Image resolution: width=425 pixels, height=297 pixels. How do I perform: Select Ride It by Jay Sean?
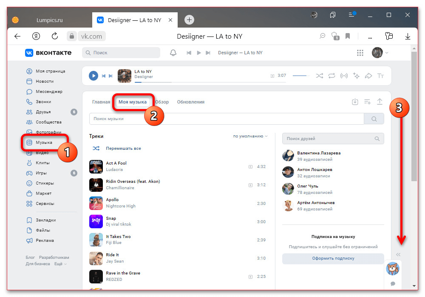tap(178, 258)
